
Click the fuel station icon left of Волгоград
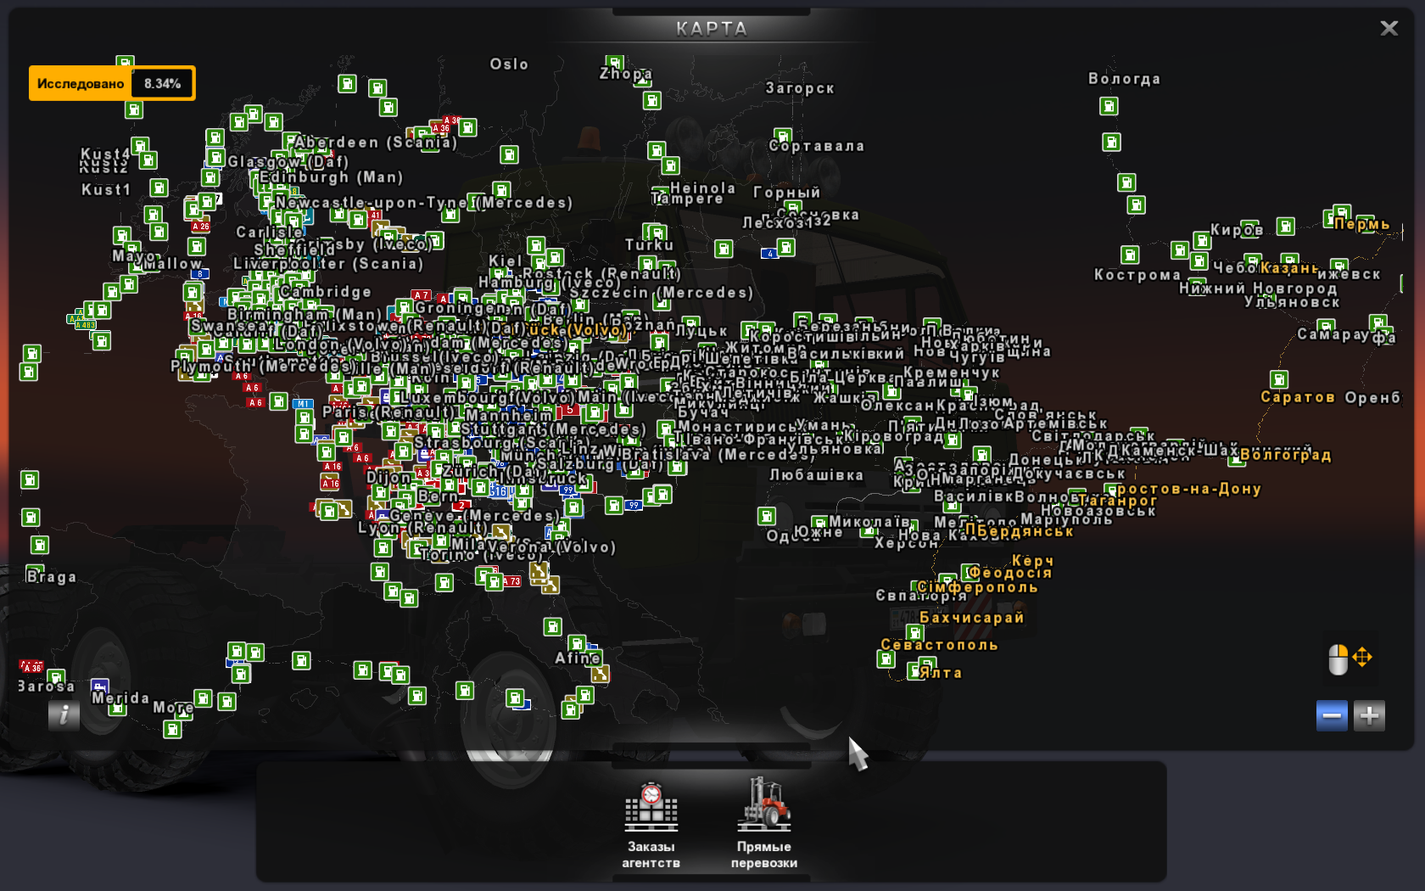tap(1238, 459)
